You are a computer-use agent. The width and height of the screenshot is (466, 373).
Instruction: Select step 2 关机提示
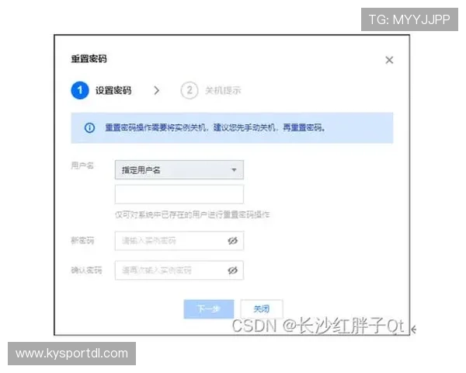(210, 90)
